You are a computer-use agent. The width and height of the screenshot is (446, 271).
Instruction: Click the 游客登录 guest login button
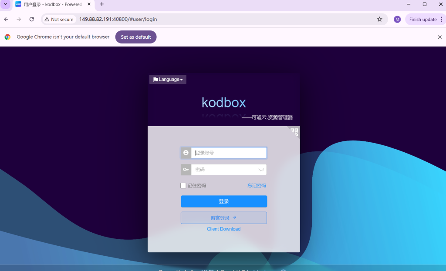(x=224, y=218)
